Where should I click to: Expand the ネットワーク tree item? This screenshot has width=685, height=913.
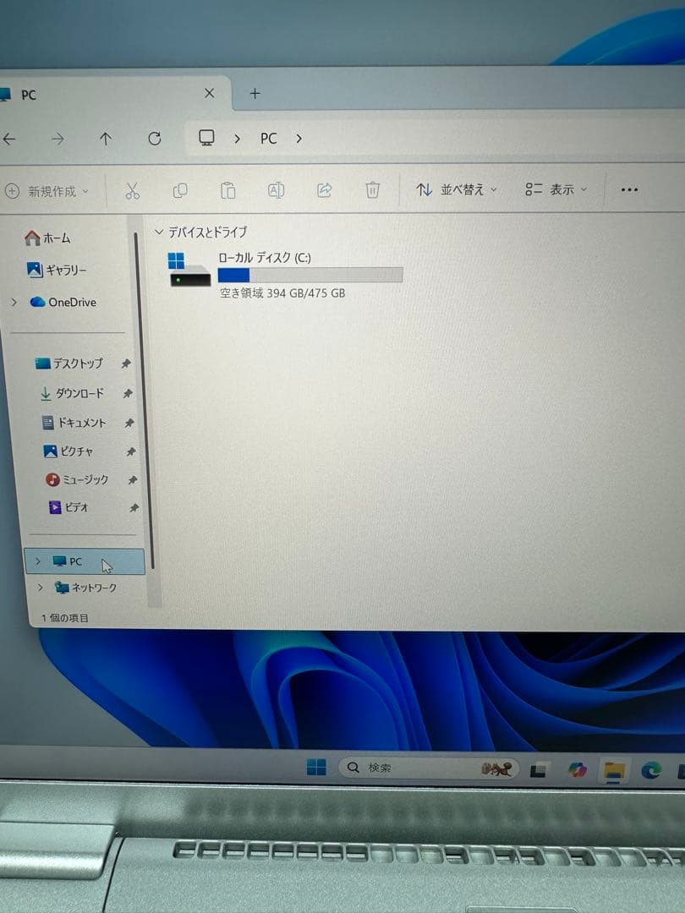click(39, 588)
